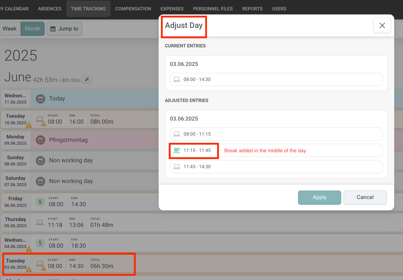Click laptop icon of adjusted entry 08:00 - 11:15

point(177,134)
